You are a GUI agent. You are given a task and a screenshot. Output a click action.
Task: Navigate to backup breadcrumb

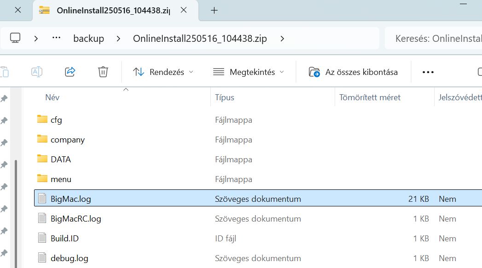88,38
